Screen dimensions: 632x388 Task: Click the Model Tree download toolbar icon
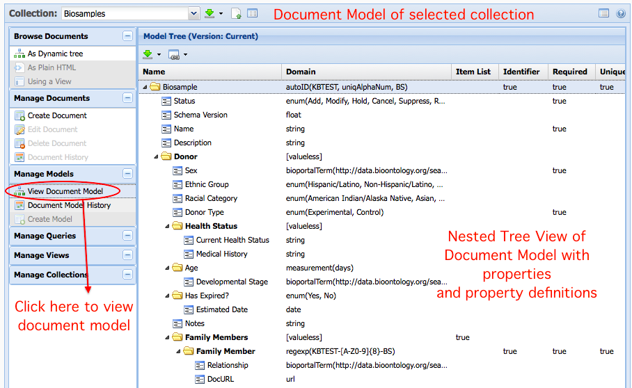pyautogui.click(x=148, y=54)
